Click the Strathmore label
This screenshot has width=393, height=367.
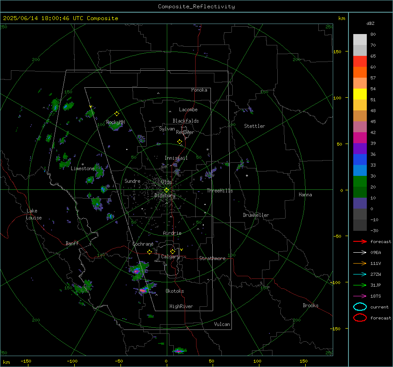tap(212, 258)
